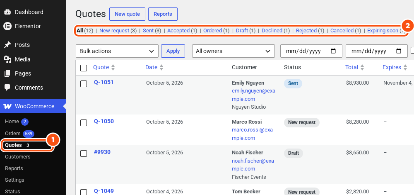Sort by Date column arrows
Image resolution: width=414 pixels, height=195 pixels.
coord(161,68)
